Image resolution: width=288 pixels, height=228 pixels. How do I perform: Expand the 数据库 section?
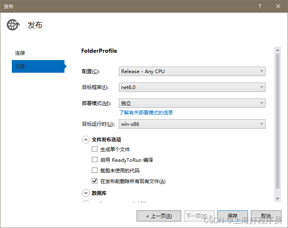point(86,193)
